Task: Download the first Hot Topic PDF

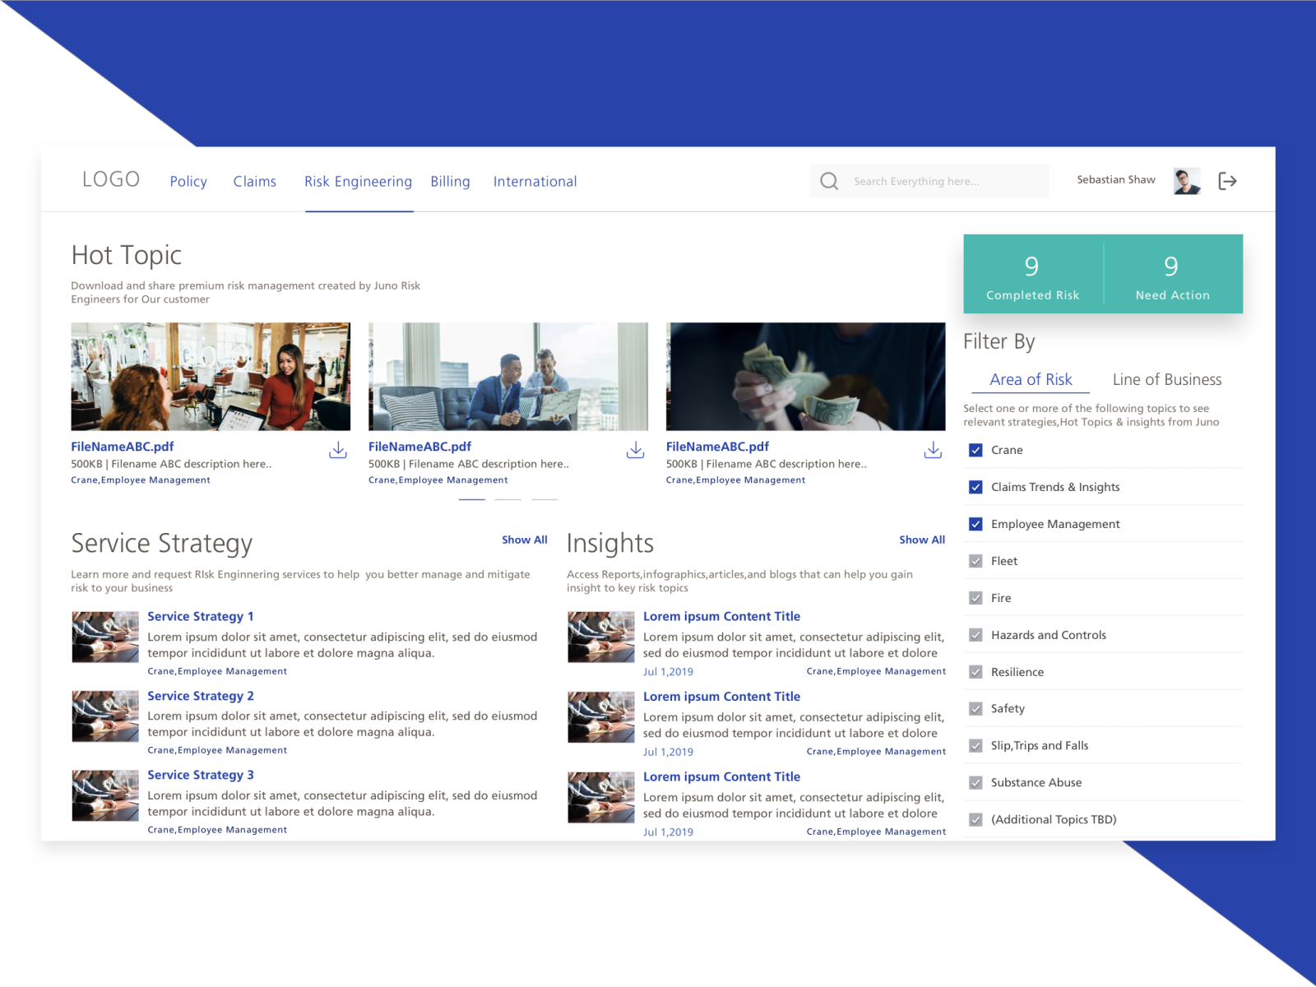Action: (338, 450)
